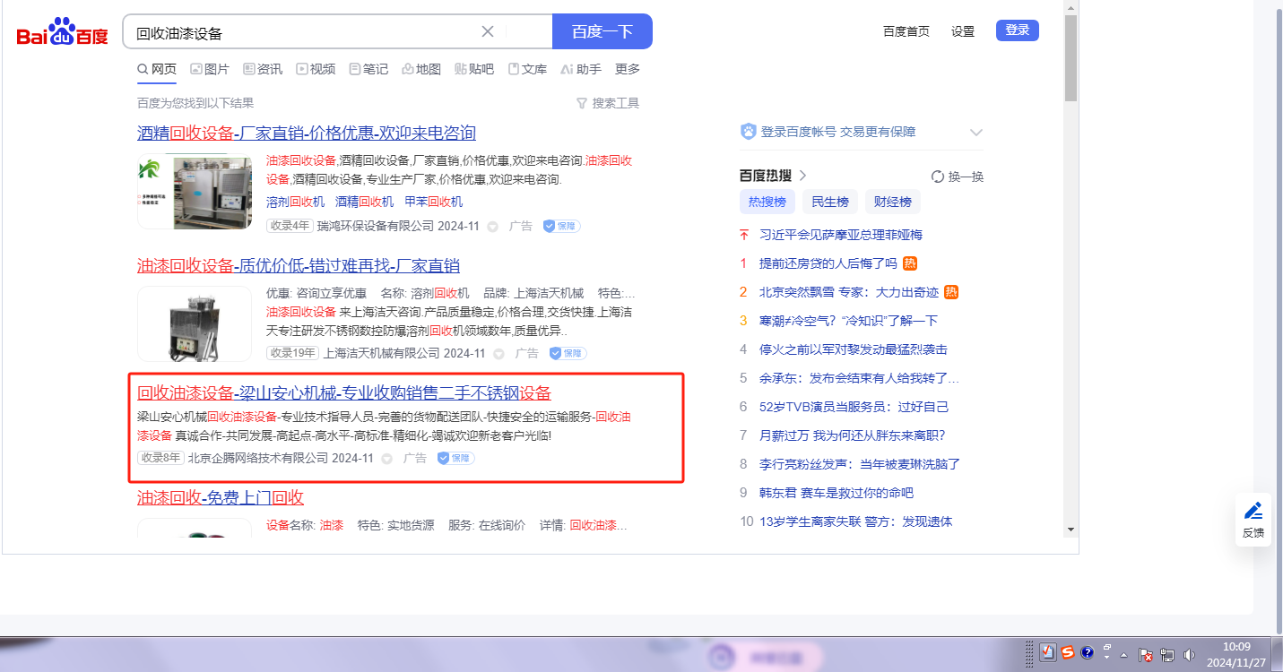Click the volume speaker icon in system tray

[1190, 654]
